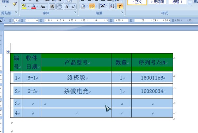Viewport: 198px width, 133px height.
Task: Click the 序列号/SN header cell
Action: click(152, 62)
